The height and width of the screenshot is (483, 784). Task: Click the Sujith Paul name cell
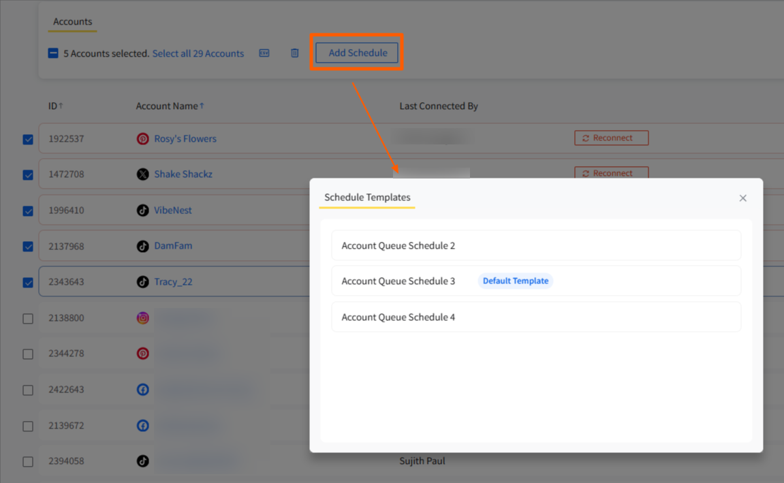[x=422, y=461]
